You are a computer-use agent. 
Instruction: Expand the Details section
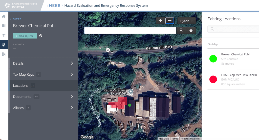tap(43, 63)
